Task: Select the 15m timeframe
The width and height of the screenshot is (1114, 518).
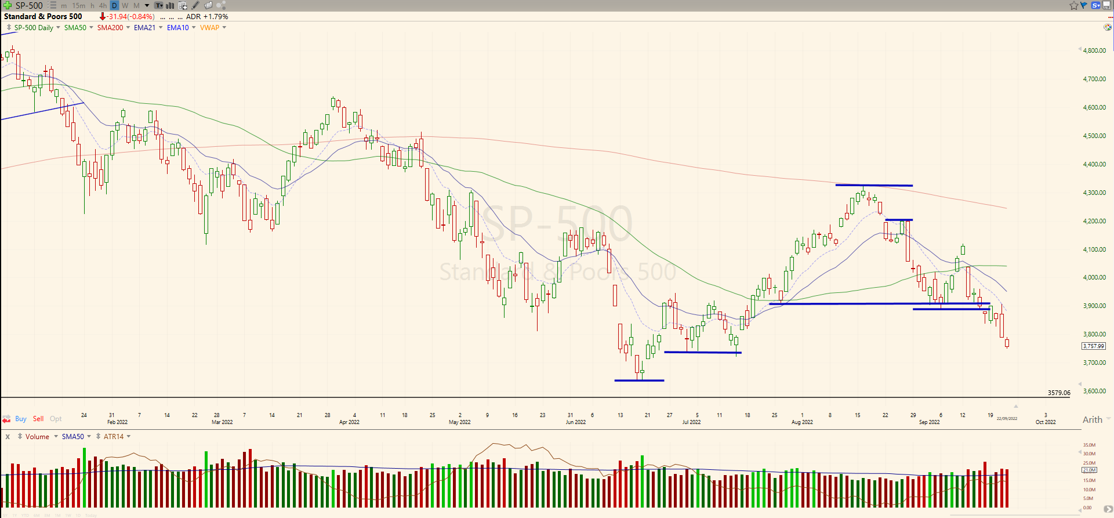Action: click(x=78, y=6)
